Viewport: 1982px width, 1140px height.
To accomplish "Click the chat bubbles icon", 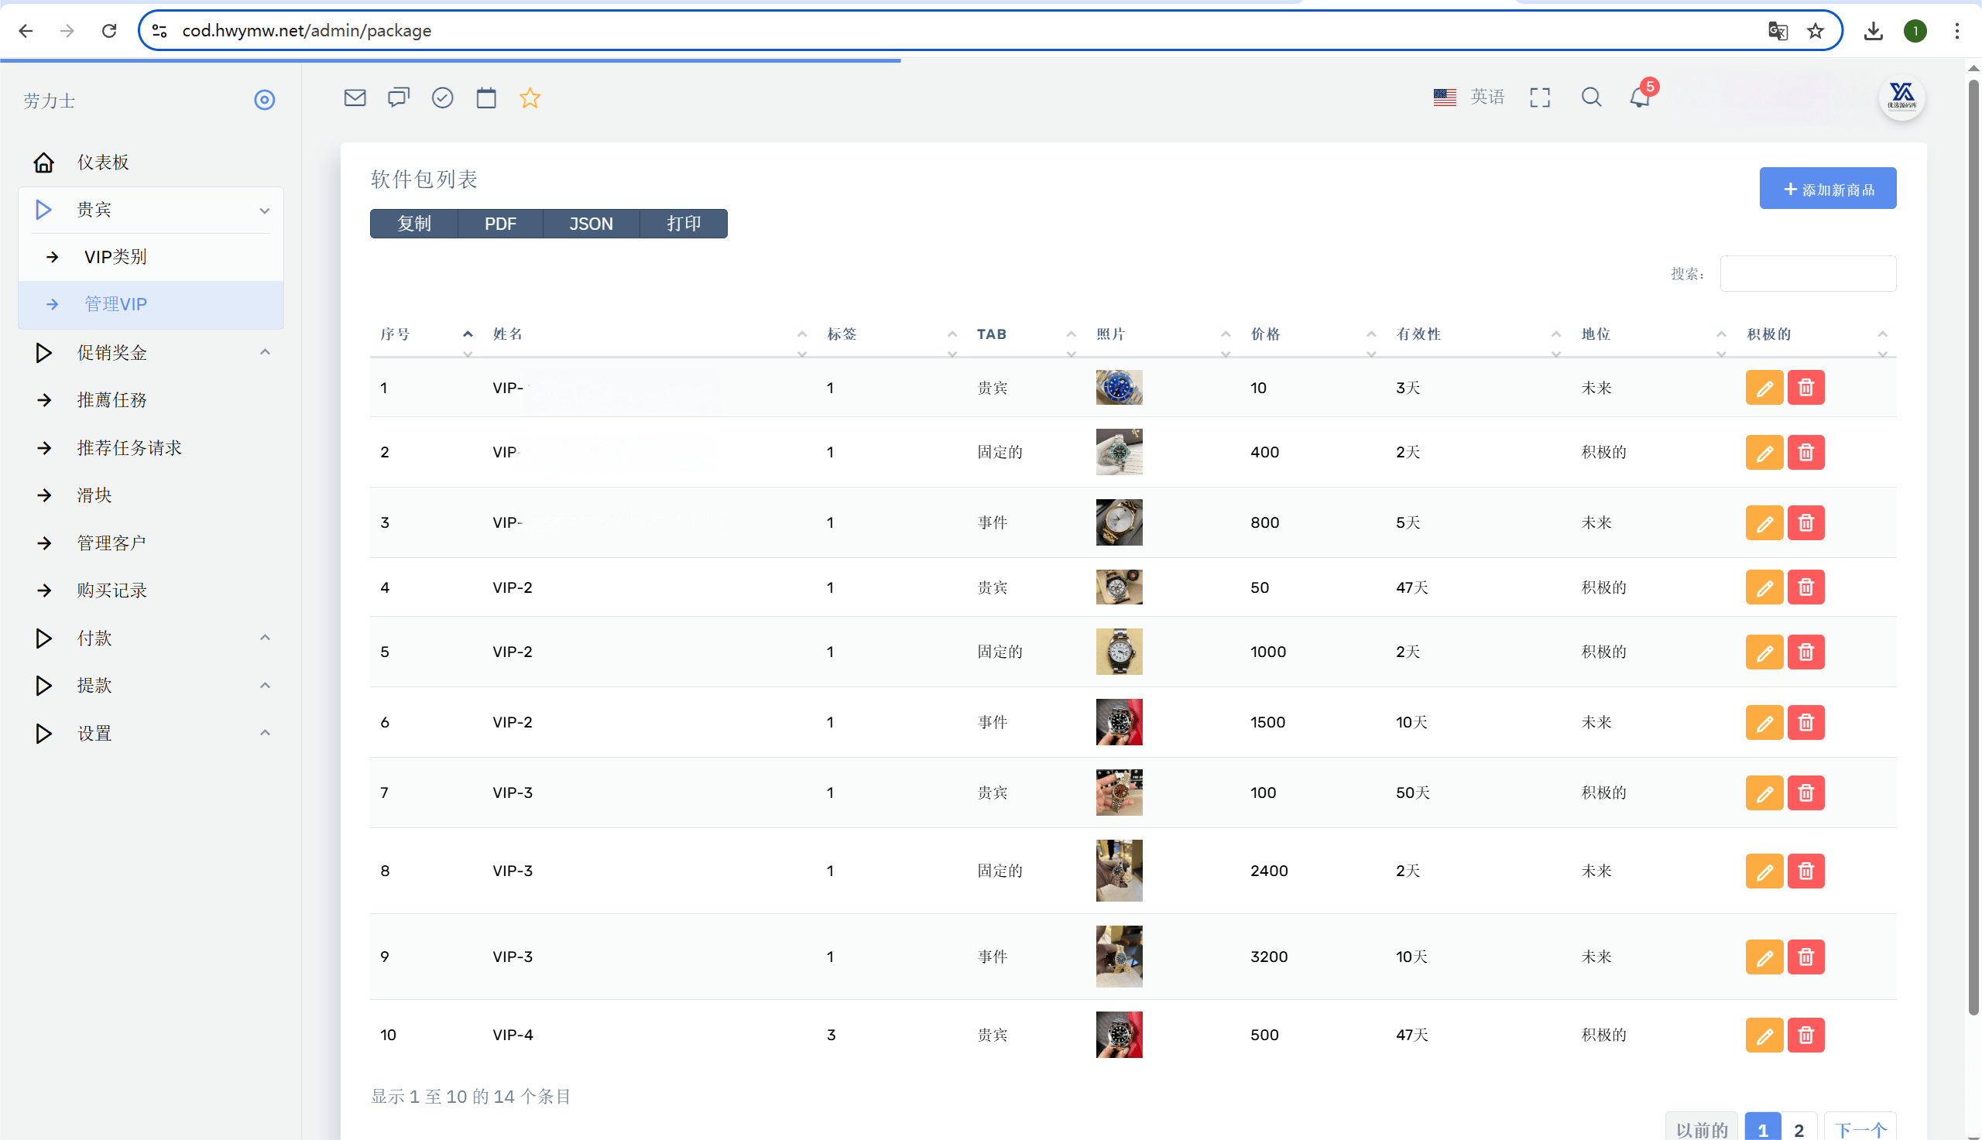I will [399, 98].
